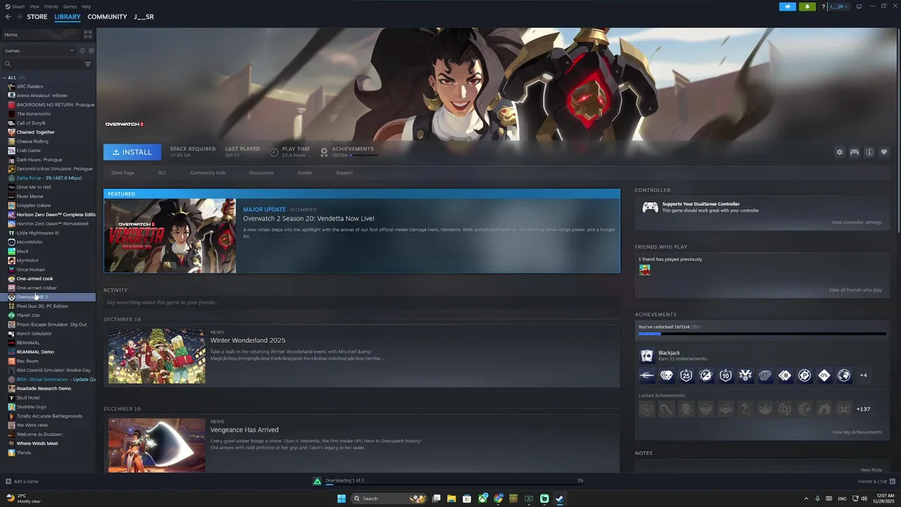Open View My Achievements link
901x507 pixels.
[857, 432]
